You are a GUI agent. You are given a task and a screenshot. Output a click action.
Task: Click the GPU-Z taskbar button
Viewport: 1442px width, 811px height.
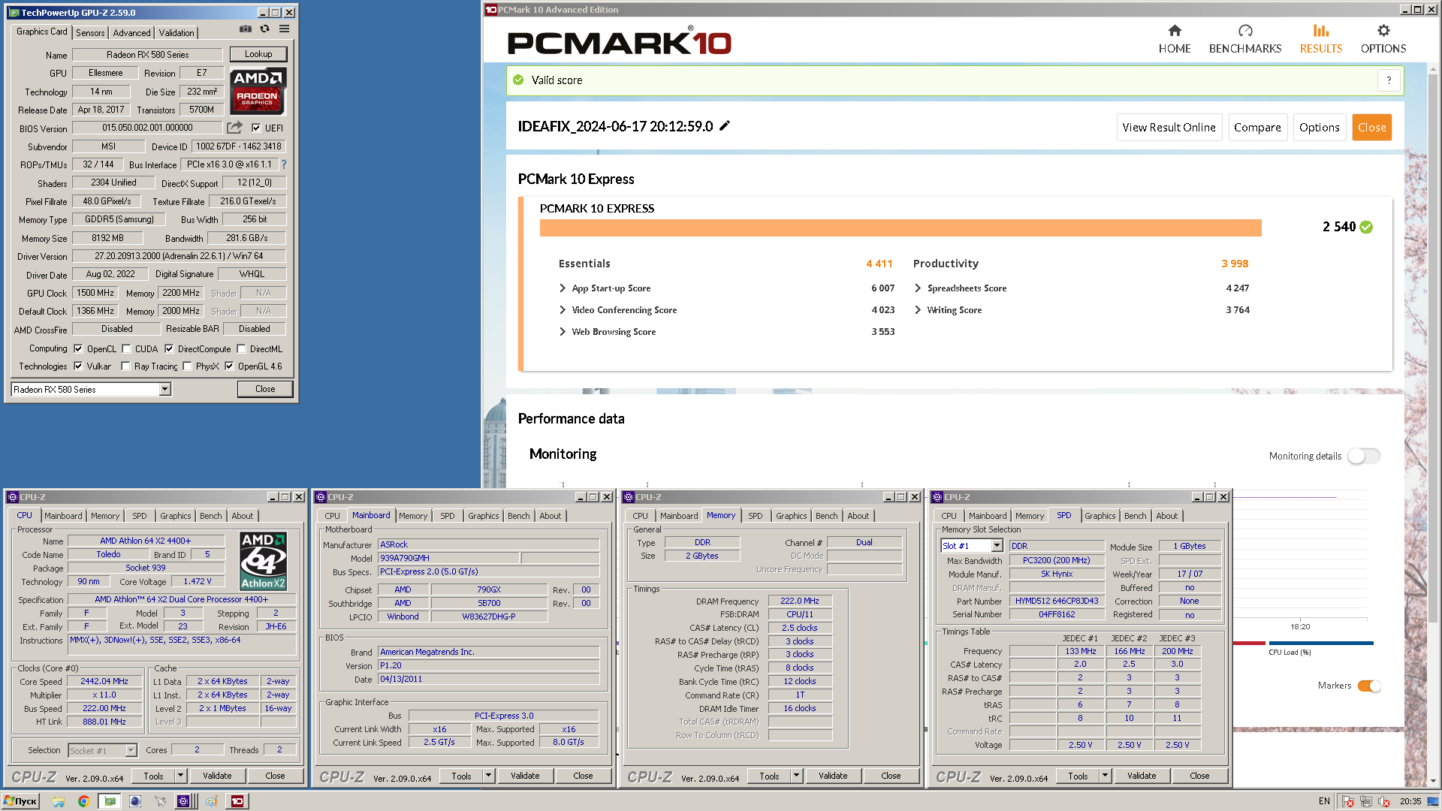pyautogui.click(x=110, y=801)
